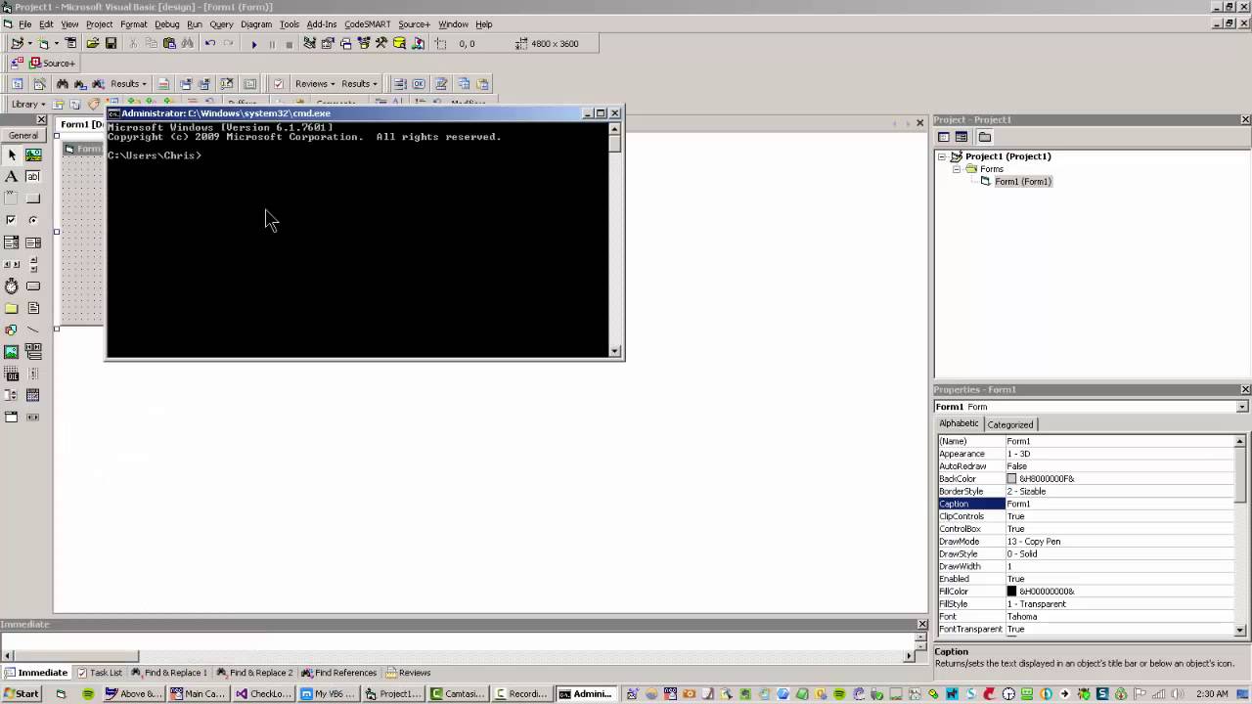
Task: Switch to the Find References tab
Action: pos(338,673)
